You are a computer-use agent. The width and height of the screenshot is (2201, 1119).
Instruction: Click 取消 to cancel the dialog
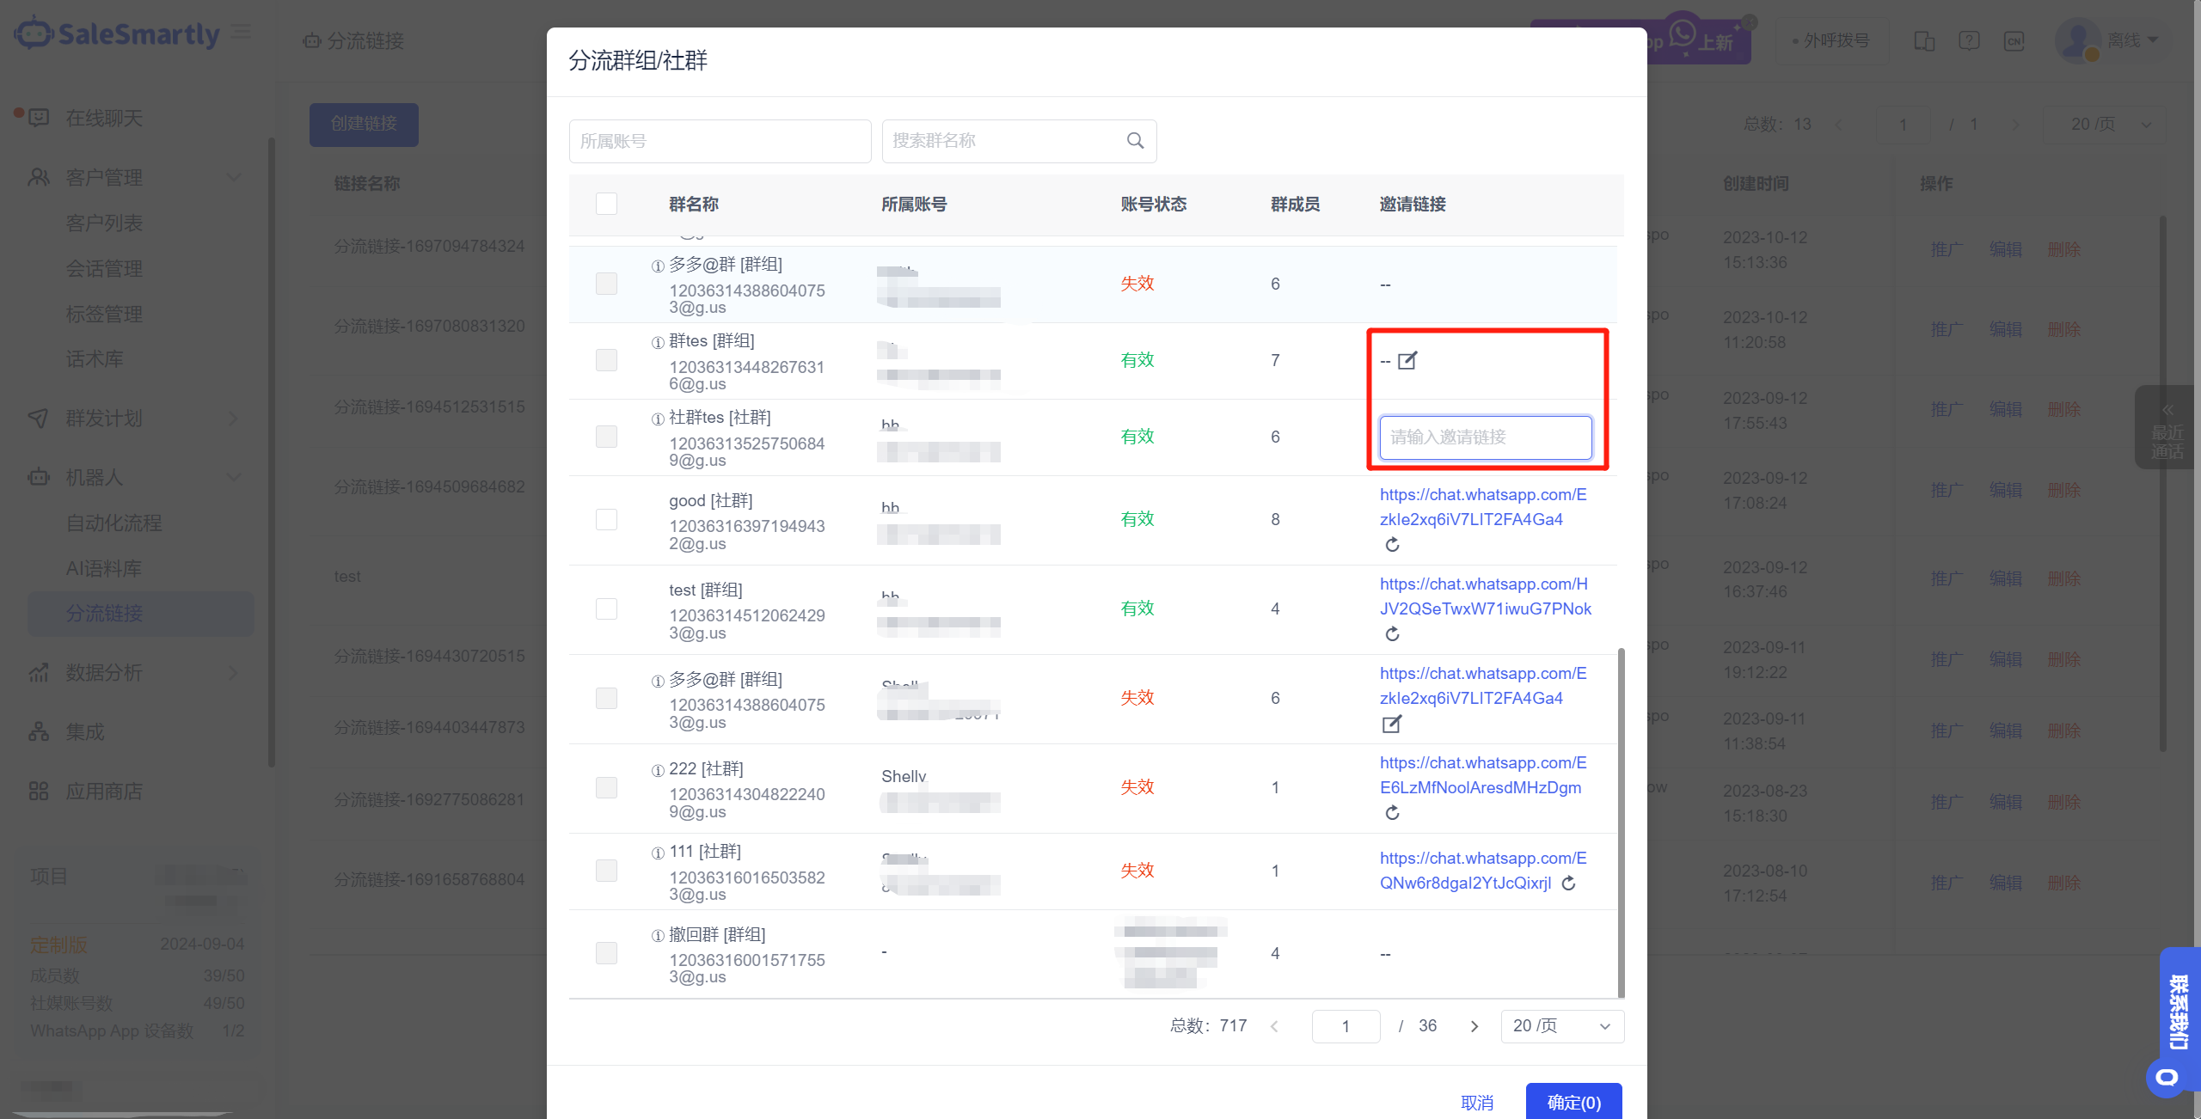(x=1477, y=1102)
